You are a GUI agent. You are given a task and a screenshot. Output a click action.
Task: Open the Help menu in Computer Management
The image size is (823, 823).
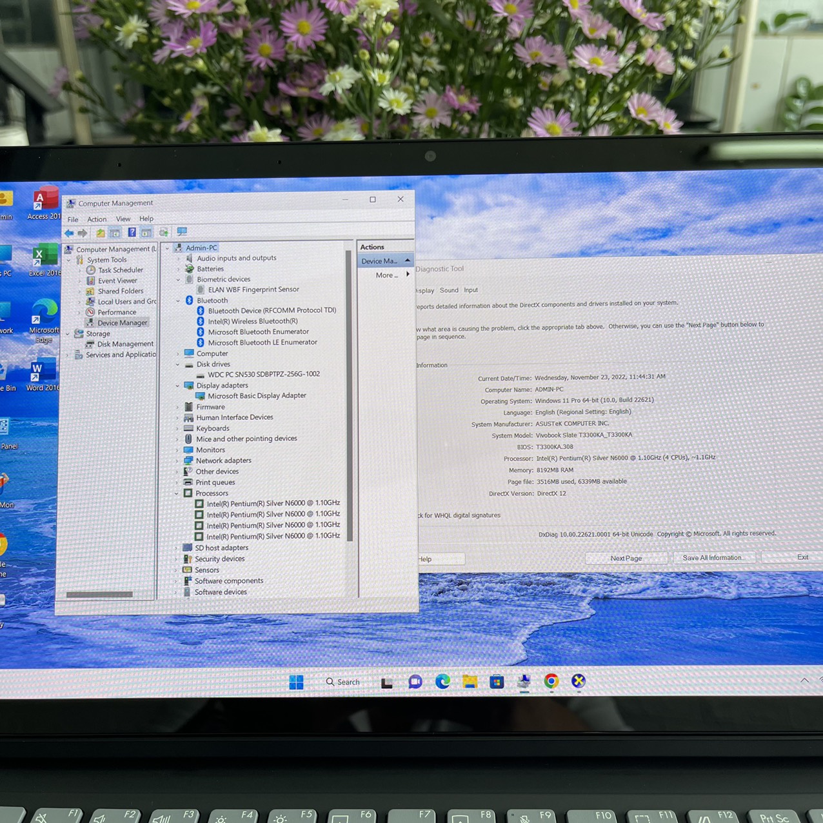[x=146, y=219]
